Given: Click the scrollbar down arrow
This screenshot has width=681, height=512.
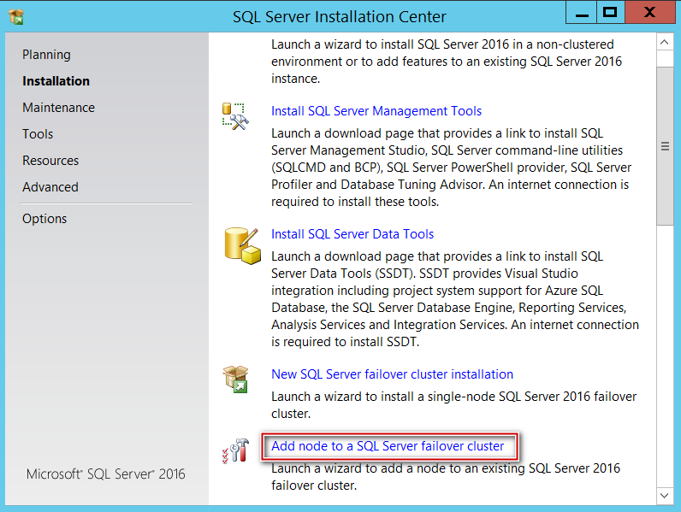Looking at the screenshot, I should click(664, 496).
